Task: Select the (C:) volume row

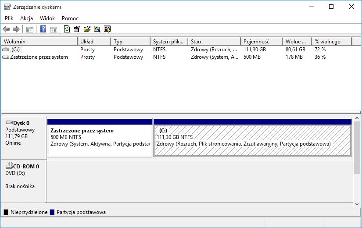Action: (x=177, y=50)
